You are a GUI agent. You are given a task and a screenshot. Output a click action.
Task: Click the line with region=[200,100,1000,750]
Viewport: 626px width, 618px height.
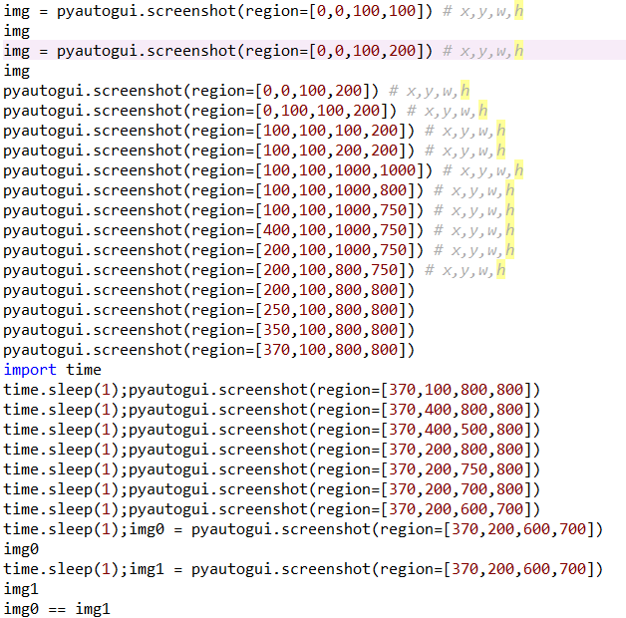tap(259, 250)
